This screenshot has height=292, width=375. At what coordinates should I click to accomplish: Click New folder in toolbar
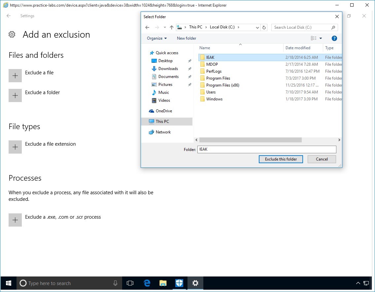point(187,38)
